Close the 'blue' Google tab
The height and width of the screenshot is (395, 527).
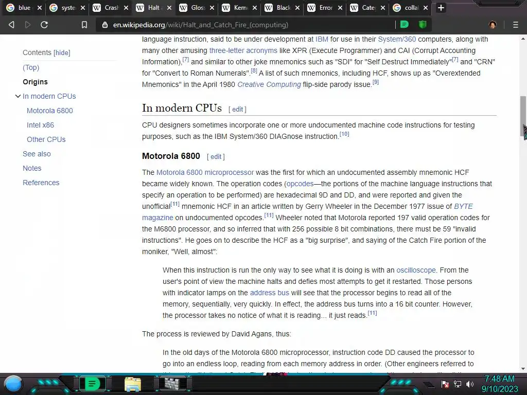(40, 8)
